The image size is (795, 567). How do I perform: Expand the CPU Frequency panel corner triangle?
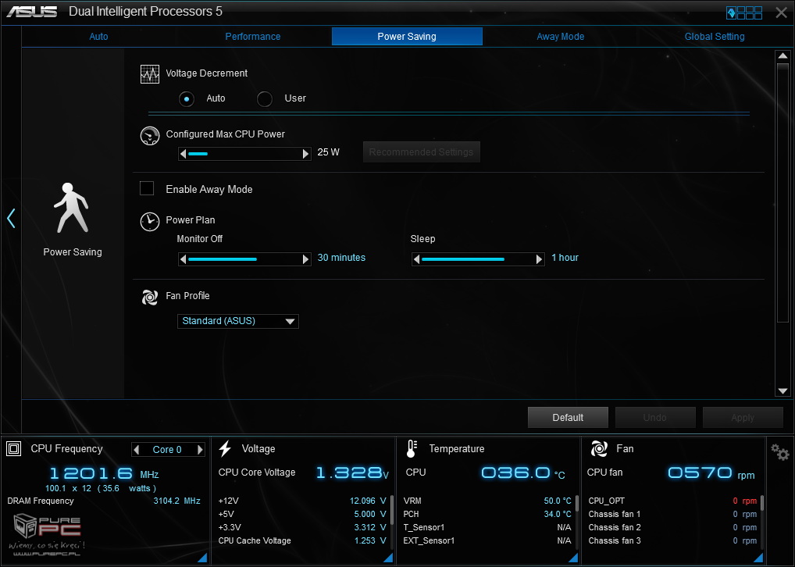[x=202, y=558]
